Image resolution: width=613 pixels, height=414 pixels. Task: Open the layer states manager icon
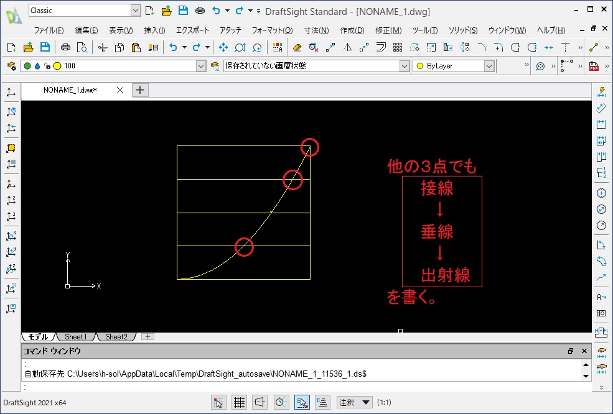(x=215, y=66)
